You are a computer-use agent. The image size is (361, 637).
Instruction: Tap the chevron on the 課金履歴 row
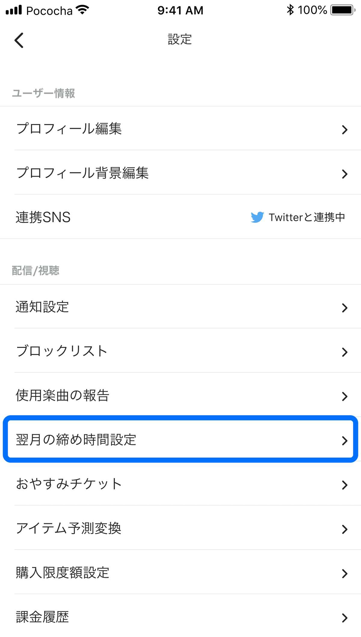click(345, 617)
